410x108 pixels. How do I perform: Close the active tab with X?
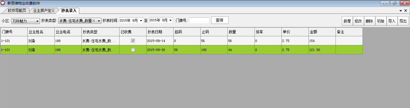point(405,11)
